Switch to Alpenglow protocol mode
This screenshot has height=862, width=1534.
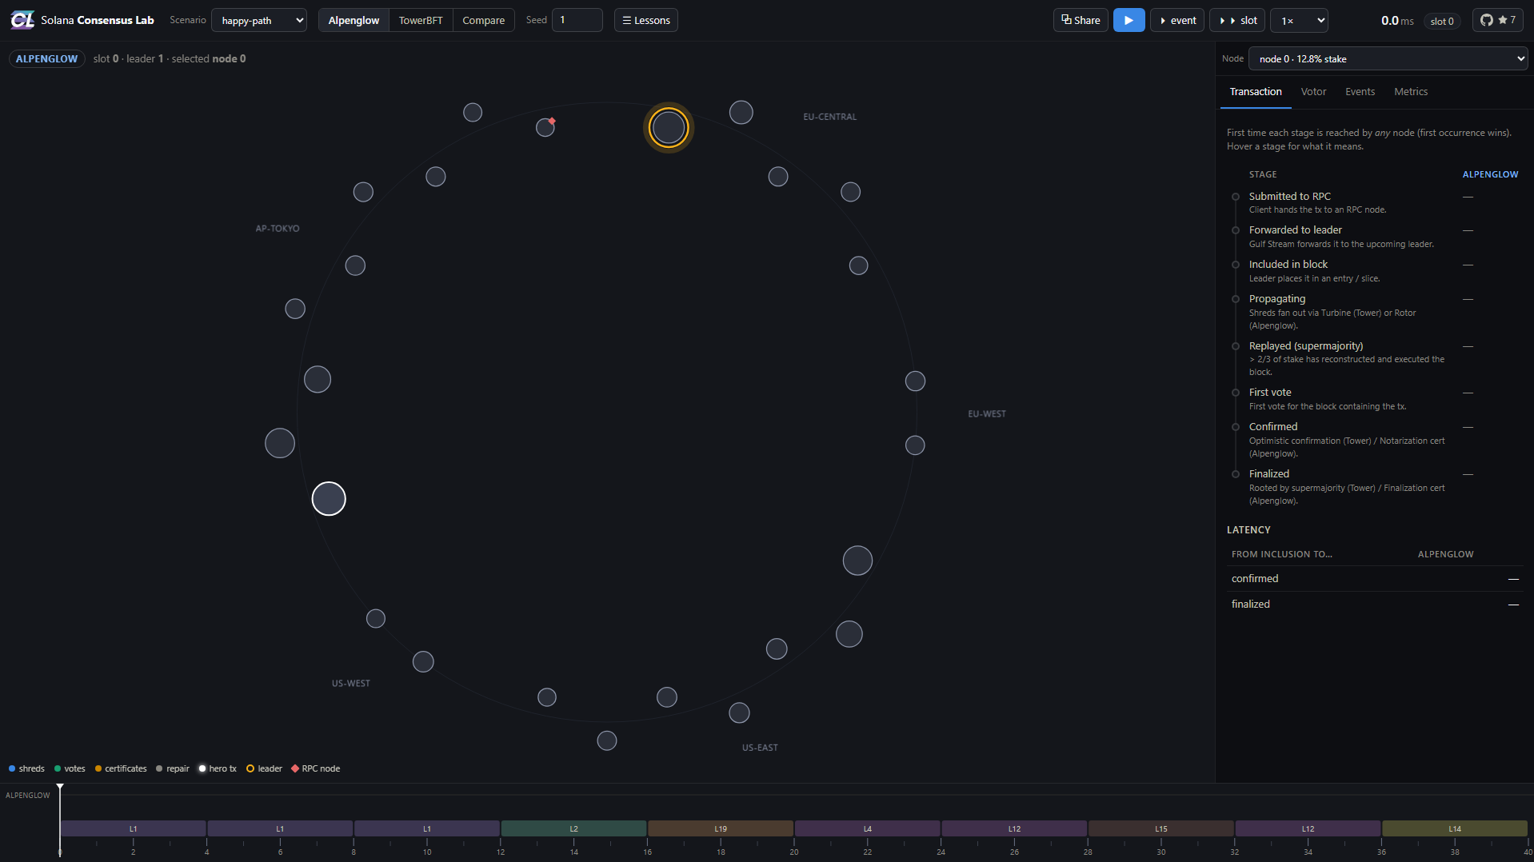click(x=354, y=20)
